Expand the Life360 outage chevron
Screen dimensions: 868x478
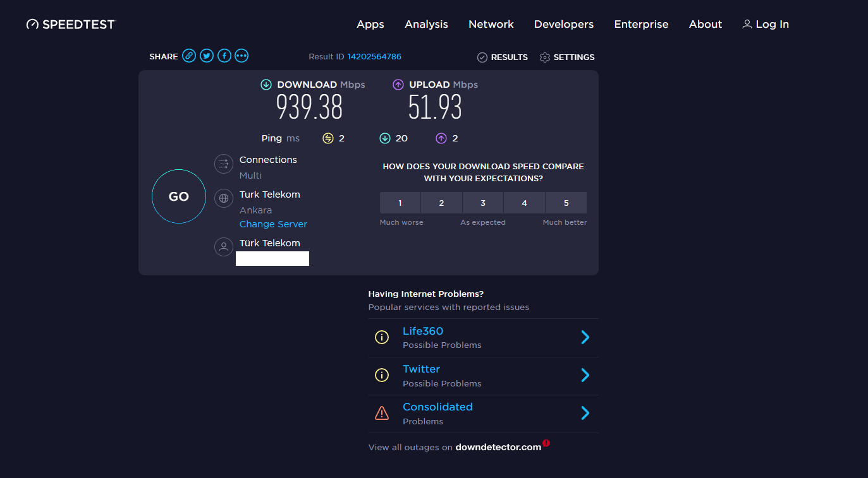pos(585,337)
